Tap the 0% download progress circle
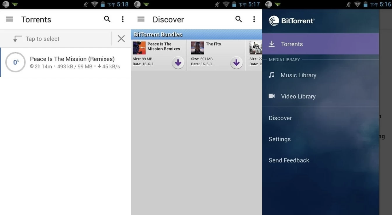Viewport: 392px width, 215px height. click(x=15, y=62)
